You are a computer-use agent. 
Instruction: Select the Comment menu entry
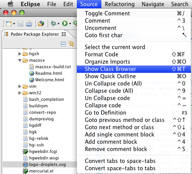coord(134,21)
